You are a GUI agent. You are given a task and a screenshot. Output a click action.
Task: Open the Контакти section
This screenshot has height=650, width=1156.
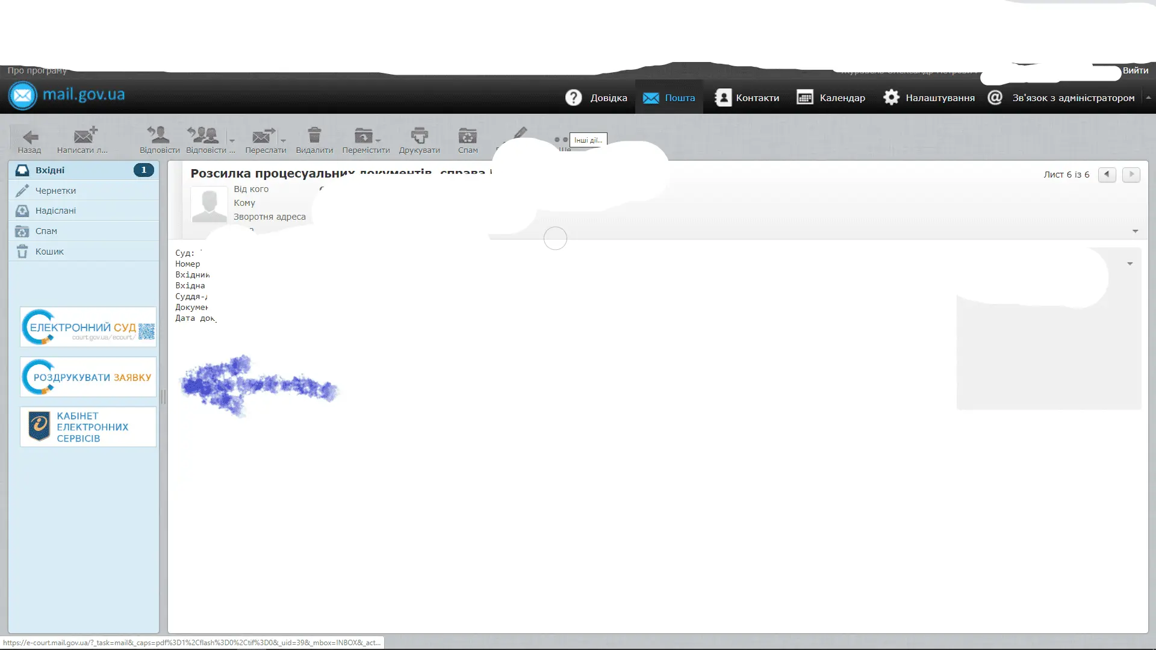click(747, 97)
